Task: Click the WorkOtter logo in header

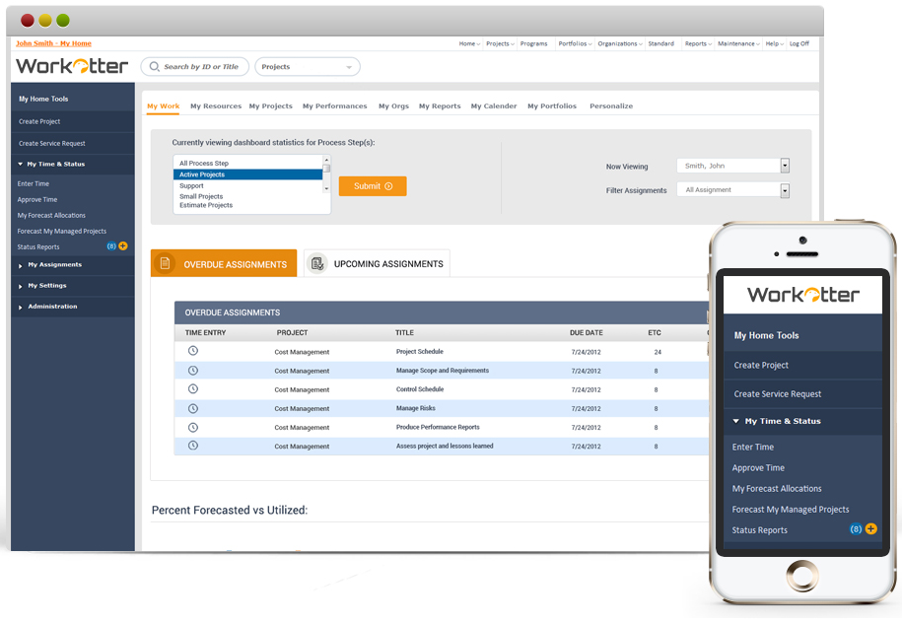Action: click(72, 67)
